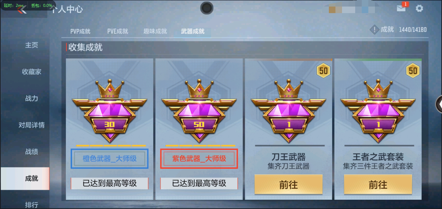Select the 武器成就 tab
This screenshot has height=209, width=442.
(193, 31)
